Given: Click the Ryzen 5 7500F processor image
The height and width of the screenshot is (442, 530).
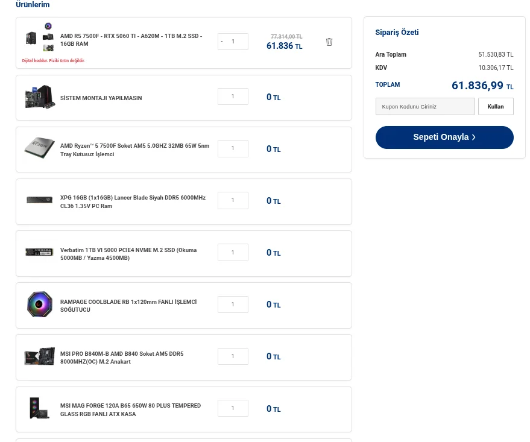Looking at the screenshot, I should 40,148.
